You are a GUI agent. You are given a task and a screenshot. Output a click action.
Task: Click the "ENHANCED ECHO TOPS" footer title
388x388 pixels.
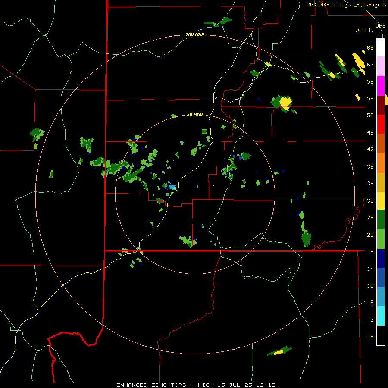(x=151, y=385)
